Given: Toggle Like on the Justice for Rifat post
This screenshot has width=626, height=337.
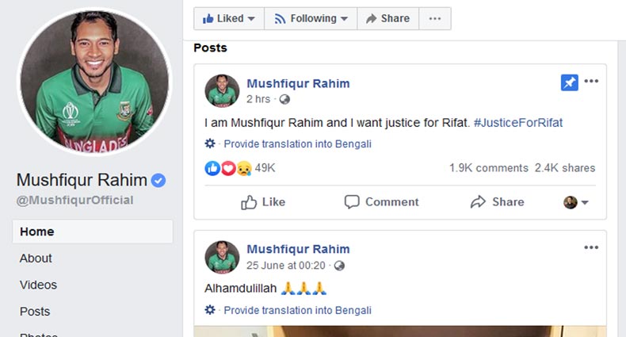Looking at the screenshot, I should click(x=263, y=202).
